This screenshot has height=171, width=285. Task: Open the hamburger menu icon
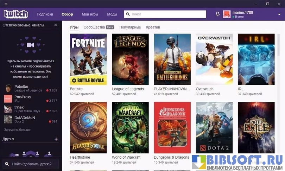coord(5,4)
